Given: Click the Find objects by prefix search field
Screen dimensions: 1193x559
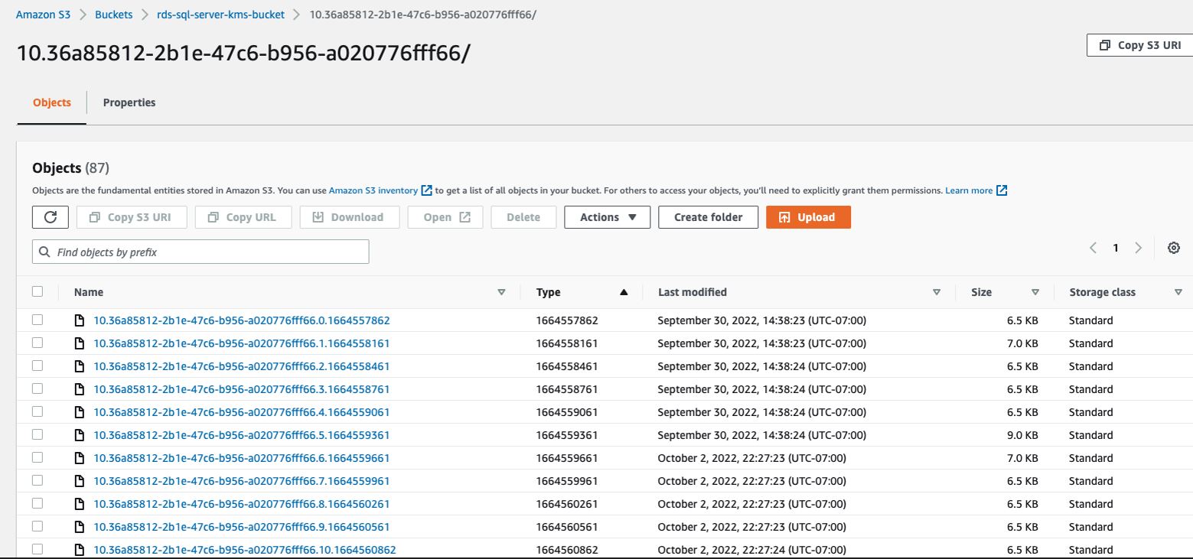Looking at the screenshot, I should (x=200, y=251).
